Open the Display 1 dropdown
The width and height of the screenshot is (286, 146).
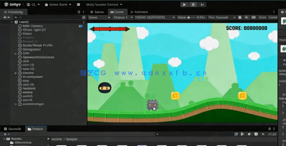123,17
